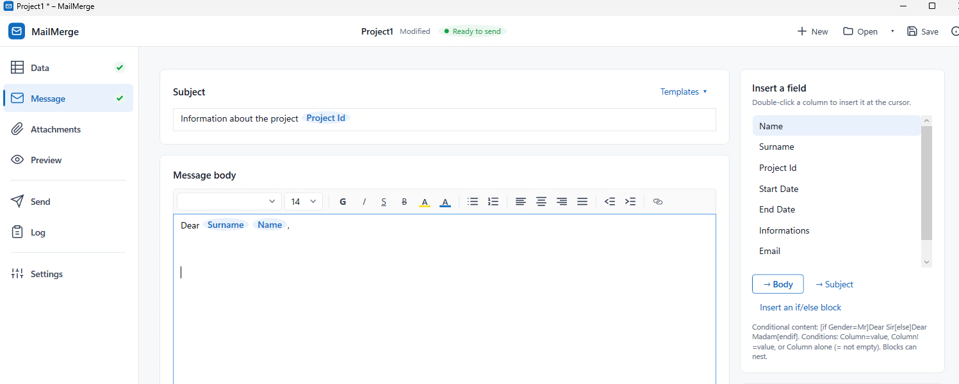Save the current project
Image resolution: width=959 pixels, height=384 pixels.
click(x=923, y=31)
